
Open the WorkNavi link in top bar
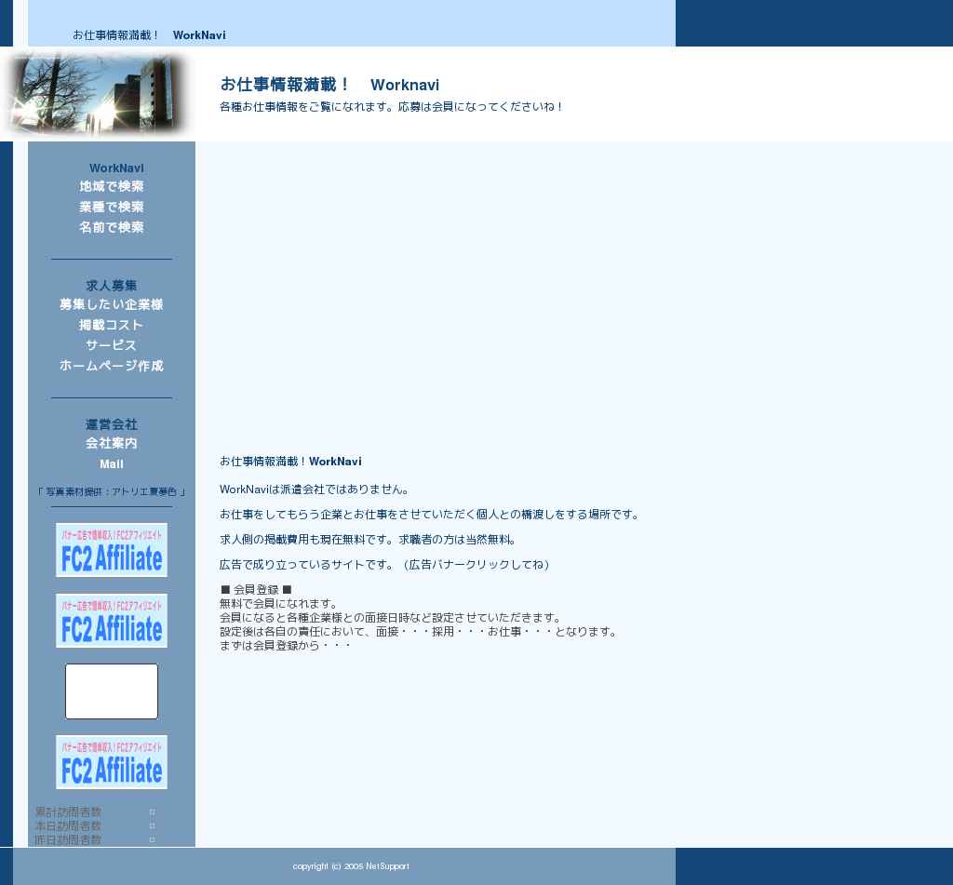click(199, 35)
